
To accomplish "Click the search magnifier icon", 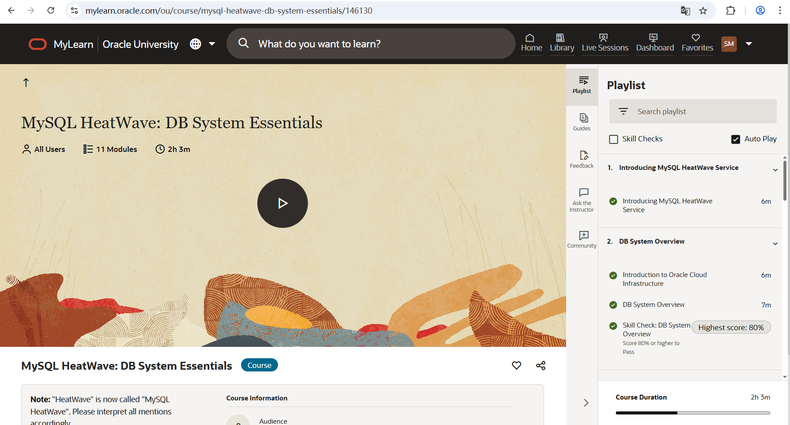I will tap(243, 43).
